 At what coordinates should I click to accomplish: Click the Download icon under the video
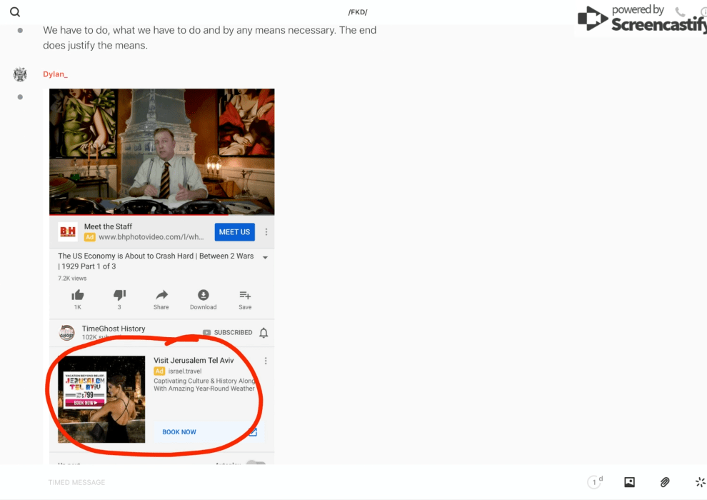203,296
